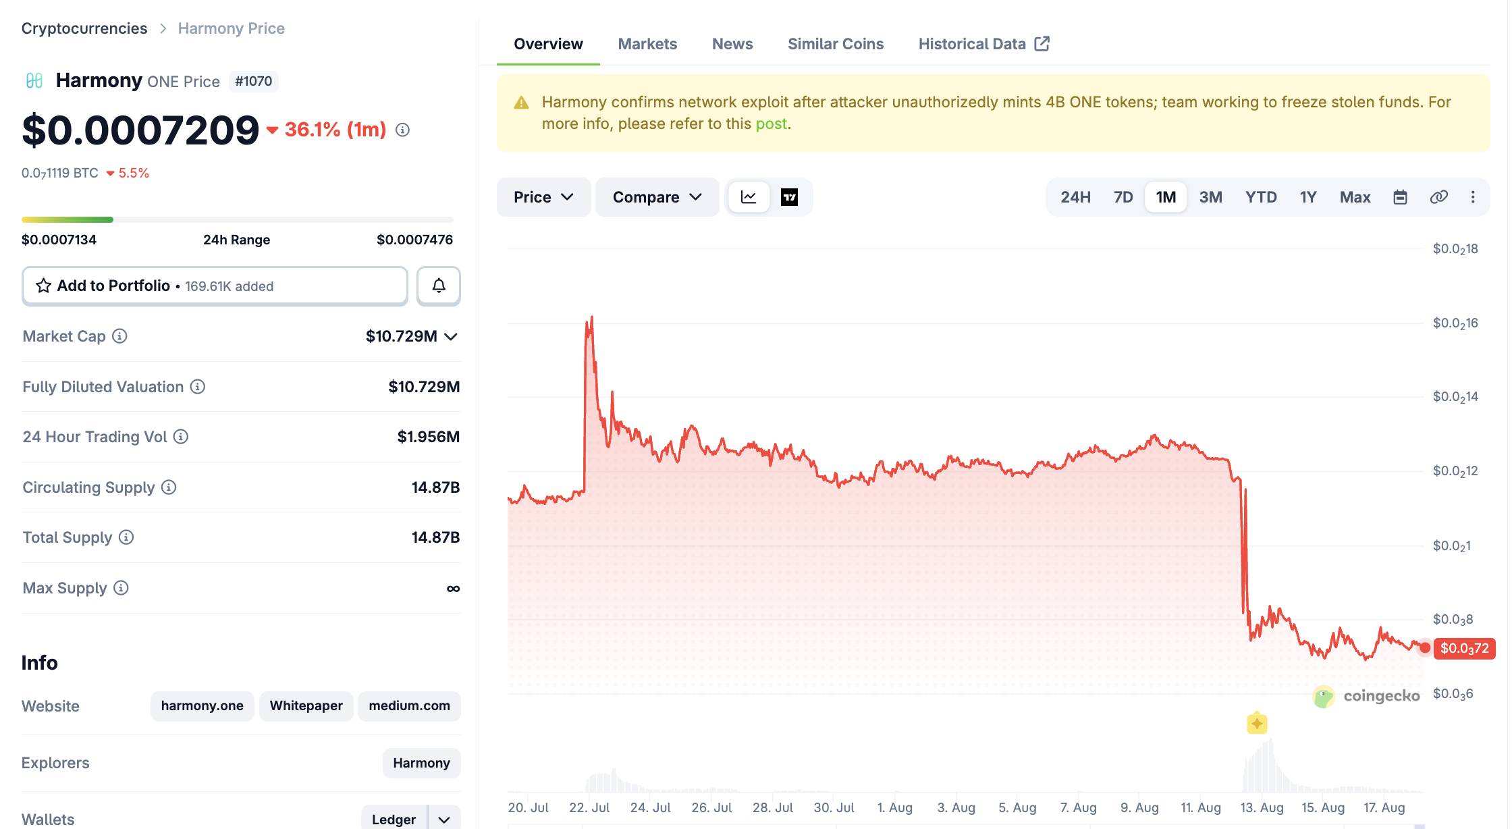Show Total Supply info icon
1512x829 pixels.
[x=126, y=537]
